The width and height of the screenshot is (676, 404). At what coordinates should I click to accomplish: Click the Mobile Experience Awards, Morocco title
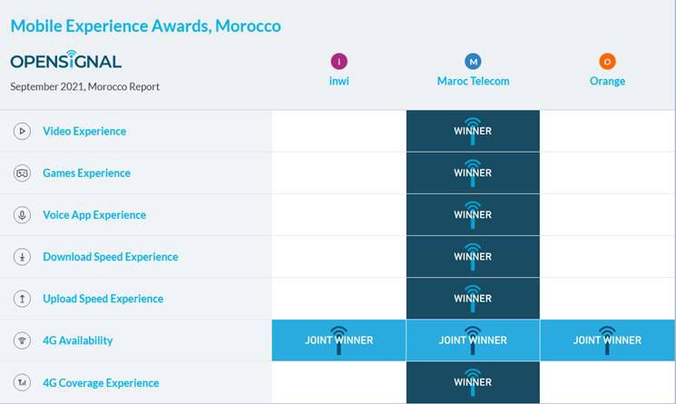(x=145, y=25)
